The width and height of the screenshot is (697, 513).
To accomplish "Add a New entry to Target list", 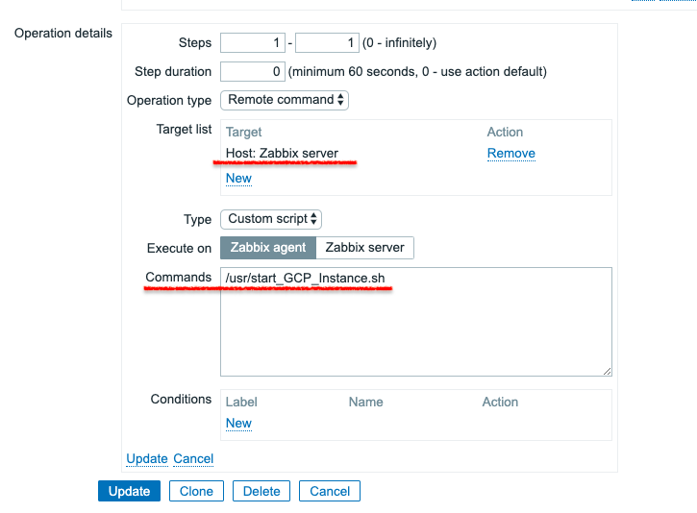I will tap(238, 178).
